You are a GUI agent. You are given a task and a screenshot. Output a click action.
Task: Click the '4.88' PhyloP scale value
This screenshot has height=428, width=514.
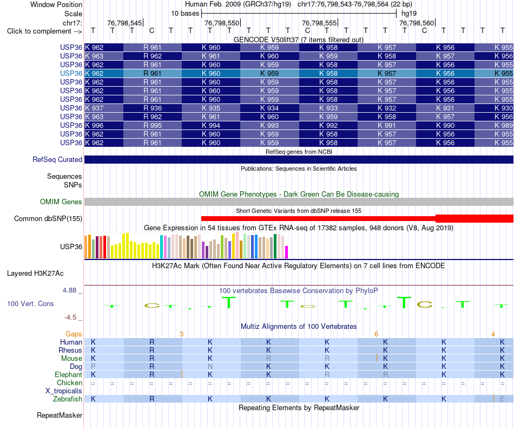click(69, 290)
